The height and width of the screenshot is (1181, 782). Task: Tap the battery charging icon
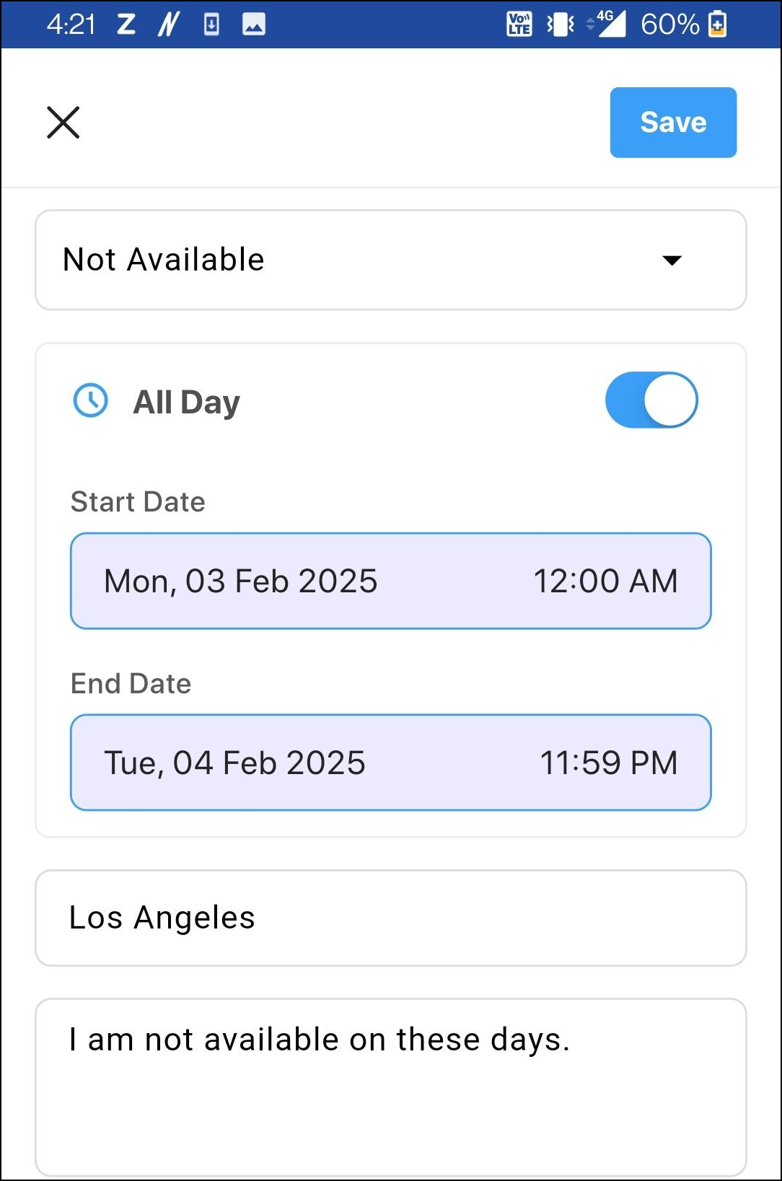[x=718, y=25]
